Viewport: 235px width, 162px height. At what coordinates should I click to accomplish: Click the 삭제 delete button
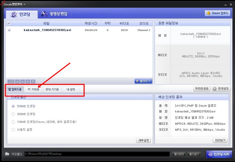pyautogui.click(x=11, y=81)
